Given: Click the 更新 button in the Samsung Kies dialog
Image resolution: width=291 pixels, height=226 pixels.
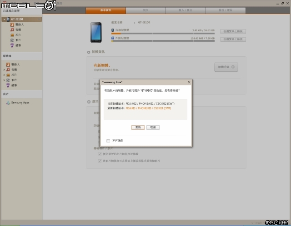Looking at the screenshot, I should pyautogui.click(x=138, y=127).
